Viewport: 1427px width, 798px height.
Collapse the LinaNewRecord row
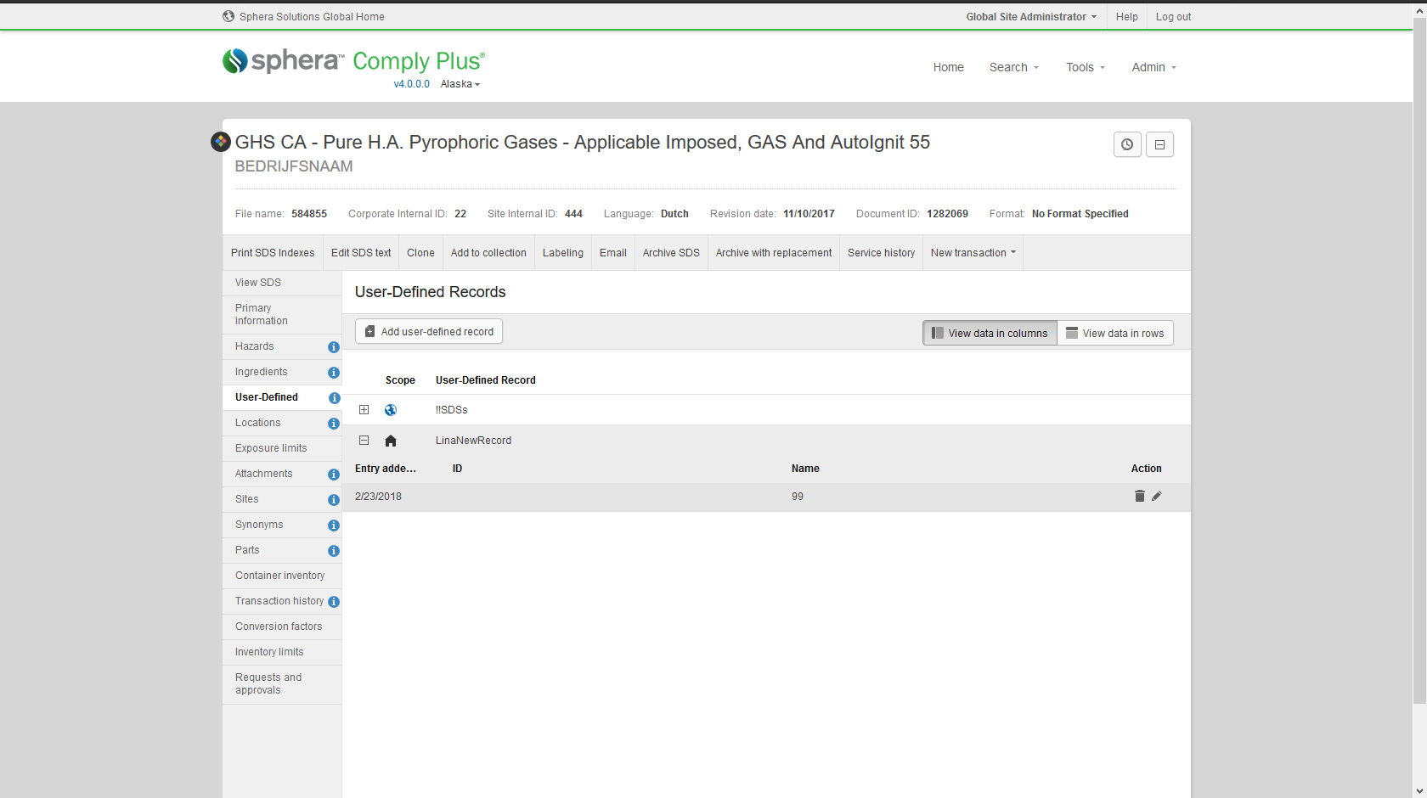(364, 441)
